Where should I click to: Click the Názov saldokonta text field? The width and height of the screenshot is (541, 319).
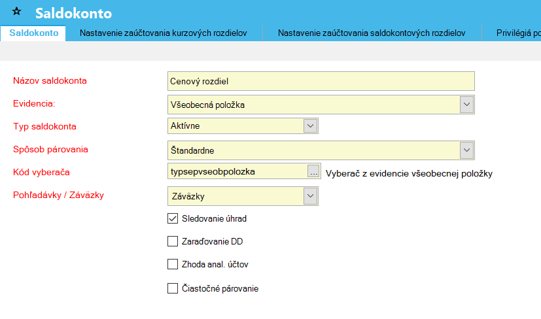(x=321, y=81)
